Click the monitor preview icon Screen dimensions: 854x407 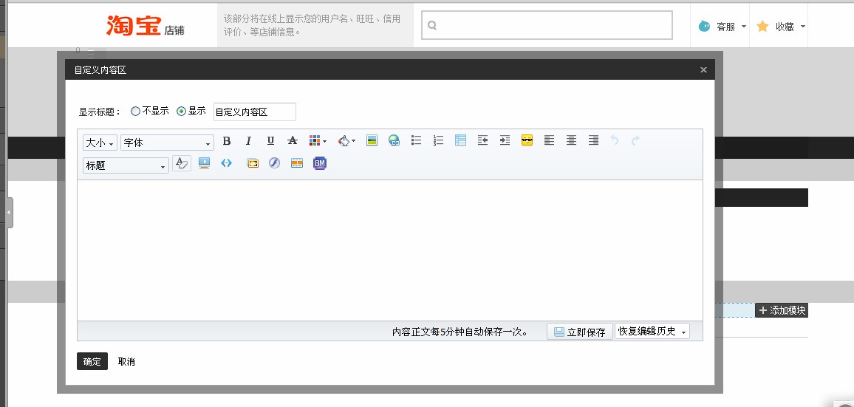pyautogui.click(x=204, y=163)
